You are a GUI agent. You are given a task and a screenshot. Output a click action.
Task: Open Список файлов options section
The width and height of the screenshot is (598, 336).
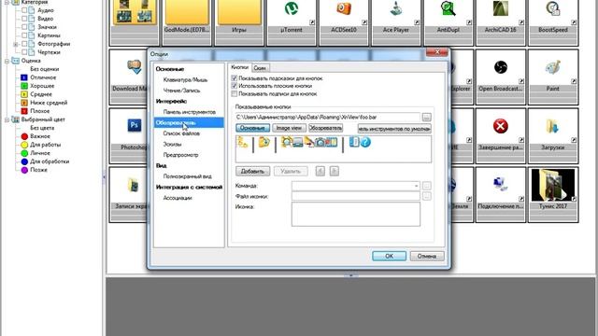(181, 133)
